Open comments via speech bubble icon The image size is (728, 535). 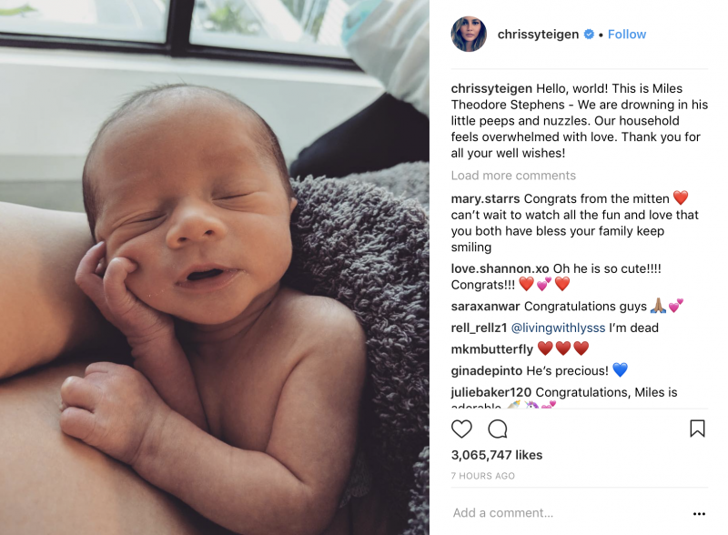tap(498, 429)
